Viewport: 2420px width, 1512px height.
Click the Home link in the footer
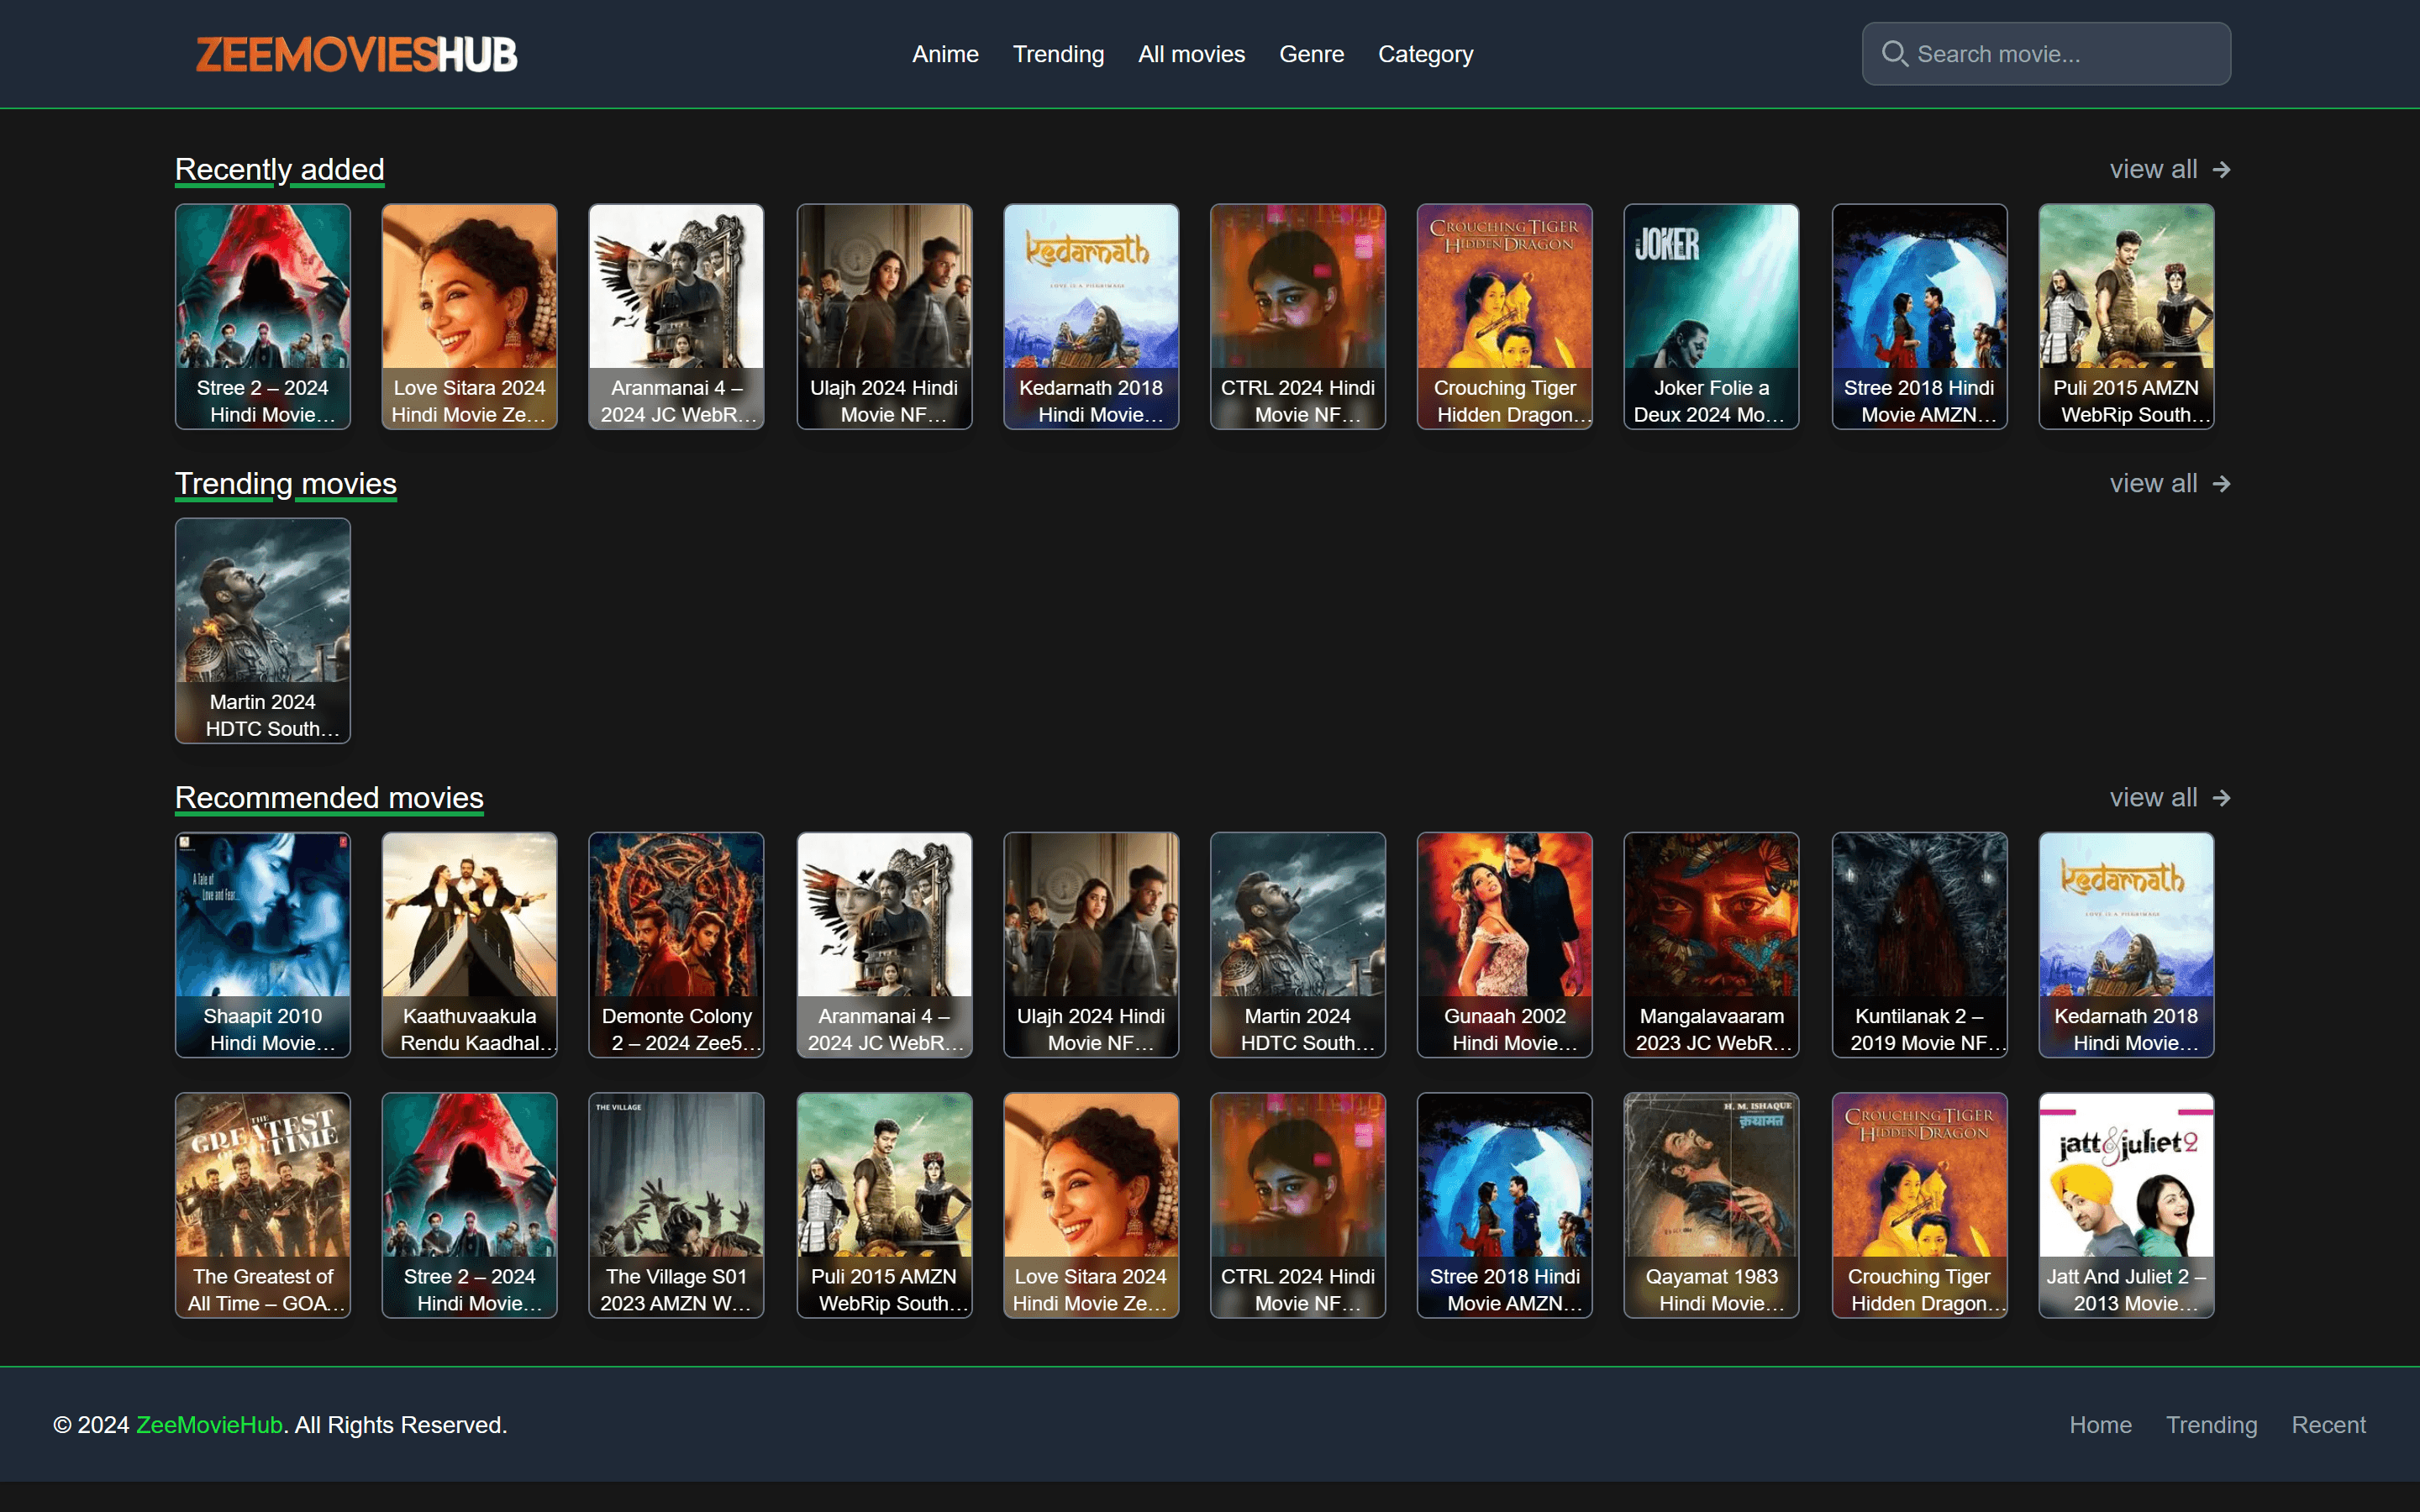tap(2100, 1424)
